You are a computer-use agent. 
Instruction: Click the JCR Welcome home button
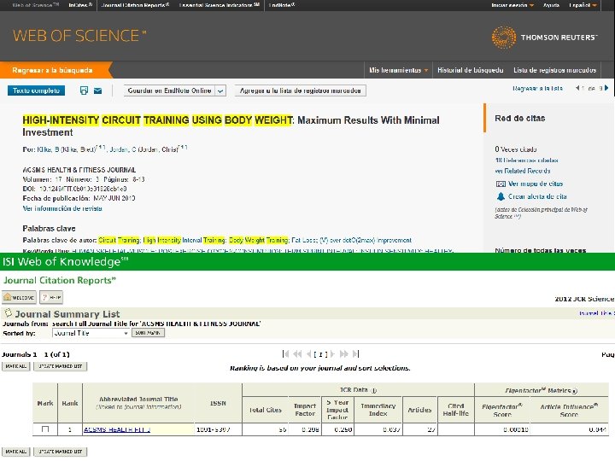pyautogui.click(x=19, y=298)
